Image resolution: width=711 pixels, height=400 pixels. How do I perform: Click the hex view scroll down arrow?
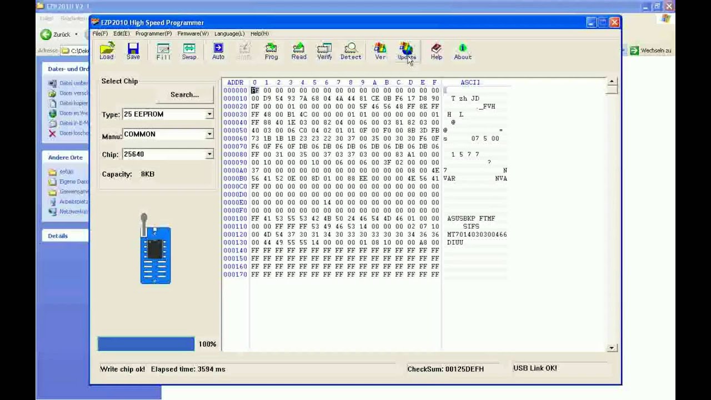[612, 348]
